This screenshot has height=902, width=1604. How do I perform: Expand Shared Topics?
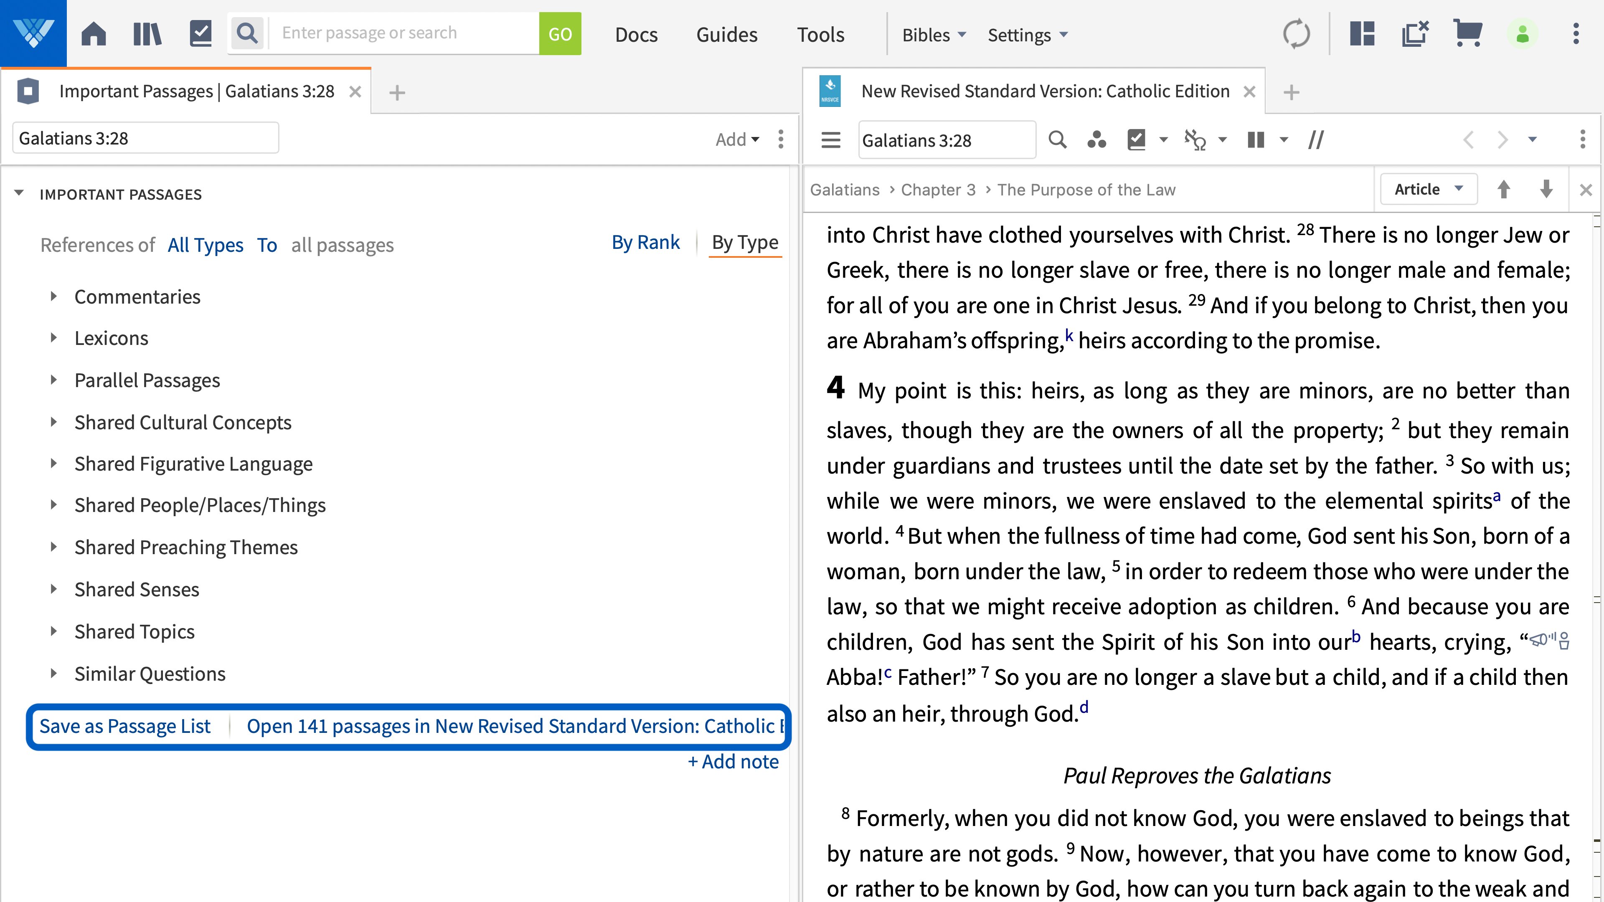53,632
